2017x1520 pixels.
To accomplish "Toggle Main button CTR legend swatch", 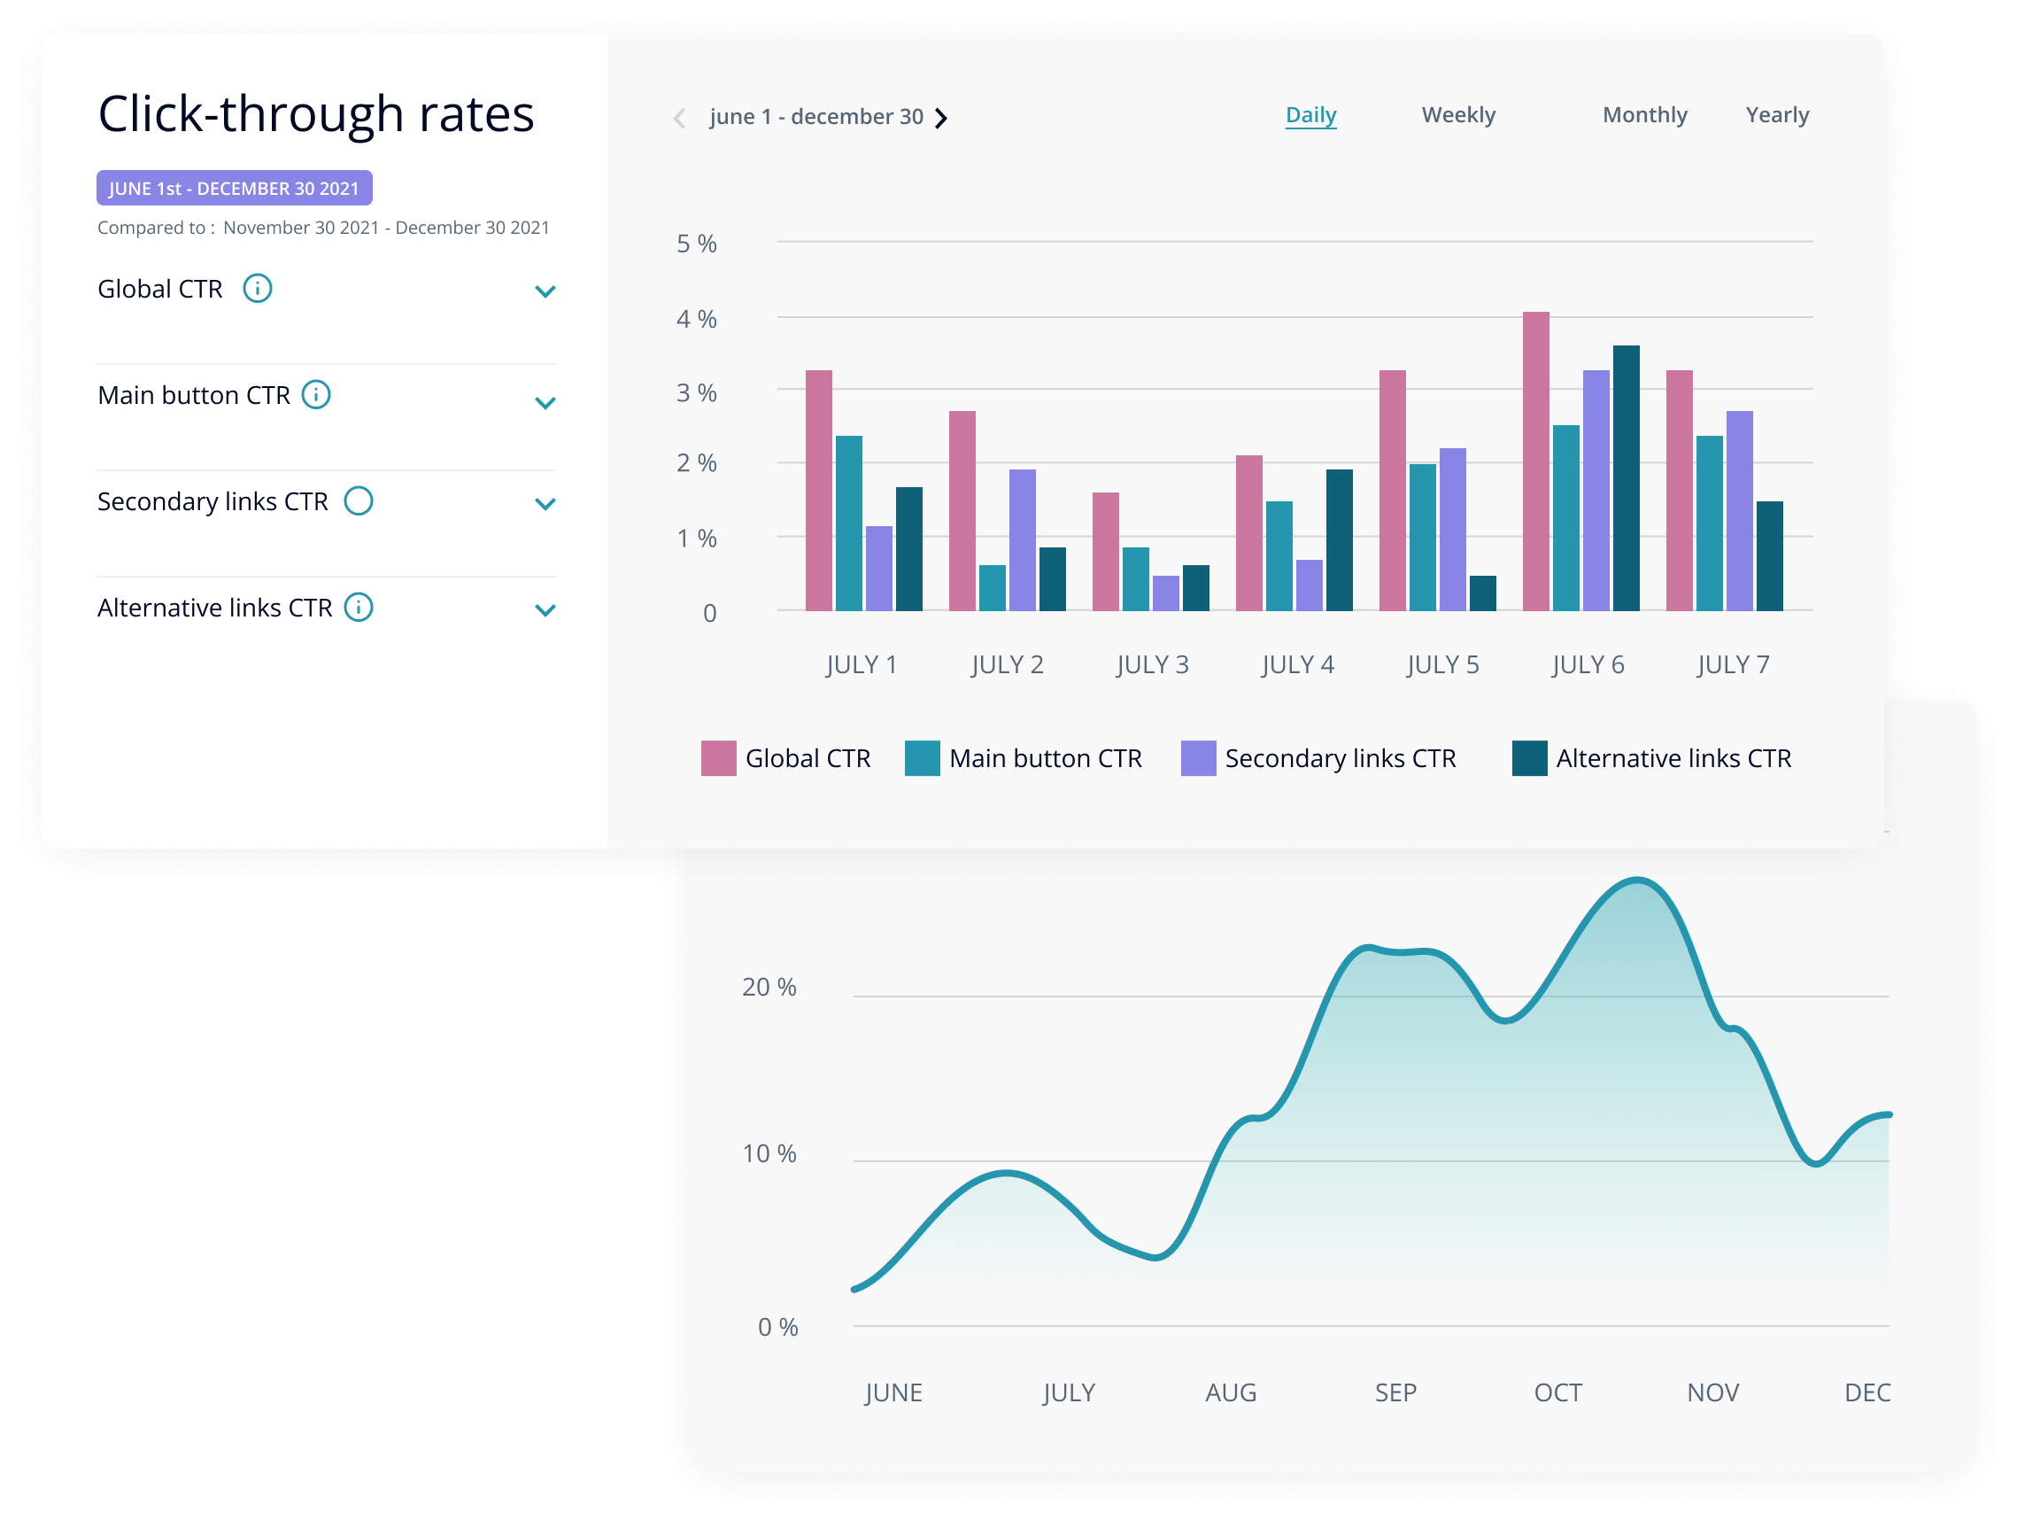I will point(922,758).
